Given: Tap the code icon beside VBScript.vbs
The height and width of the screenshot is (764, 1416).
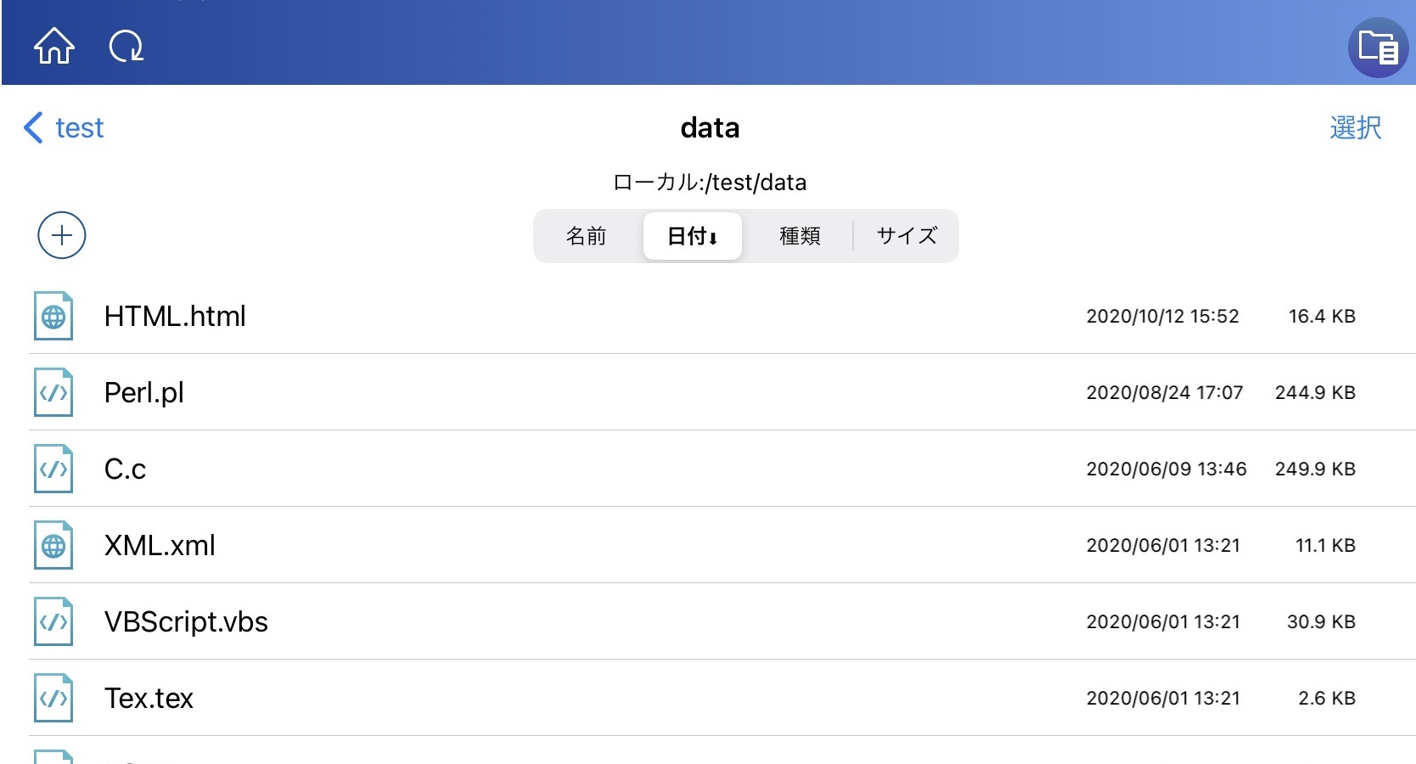Looking at the screenshot, I should tap(53, 621).
